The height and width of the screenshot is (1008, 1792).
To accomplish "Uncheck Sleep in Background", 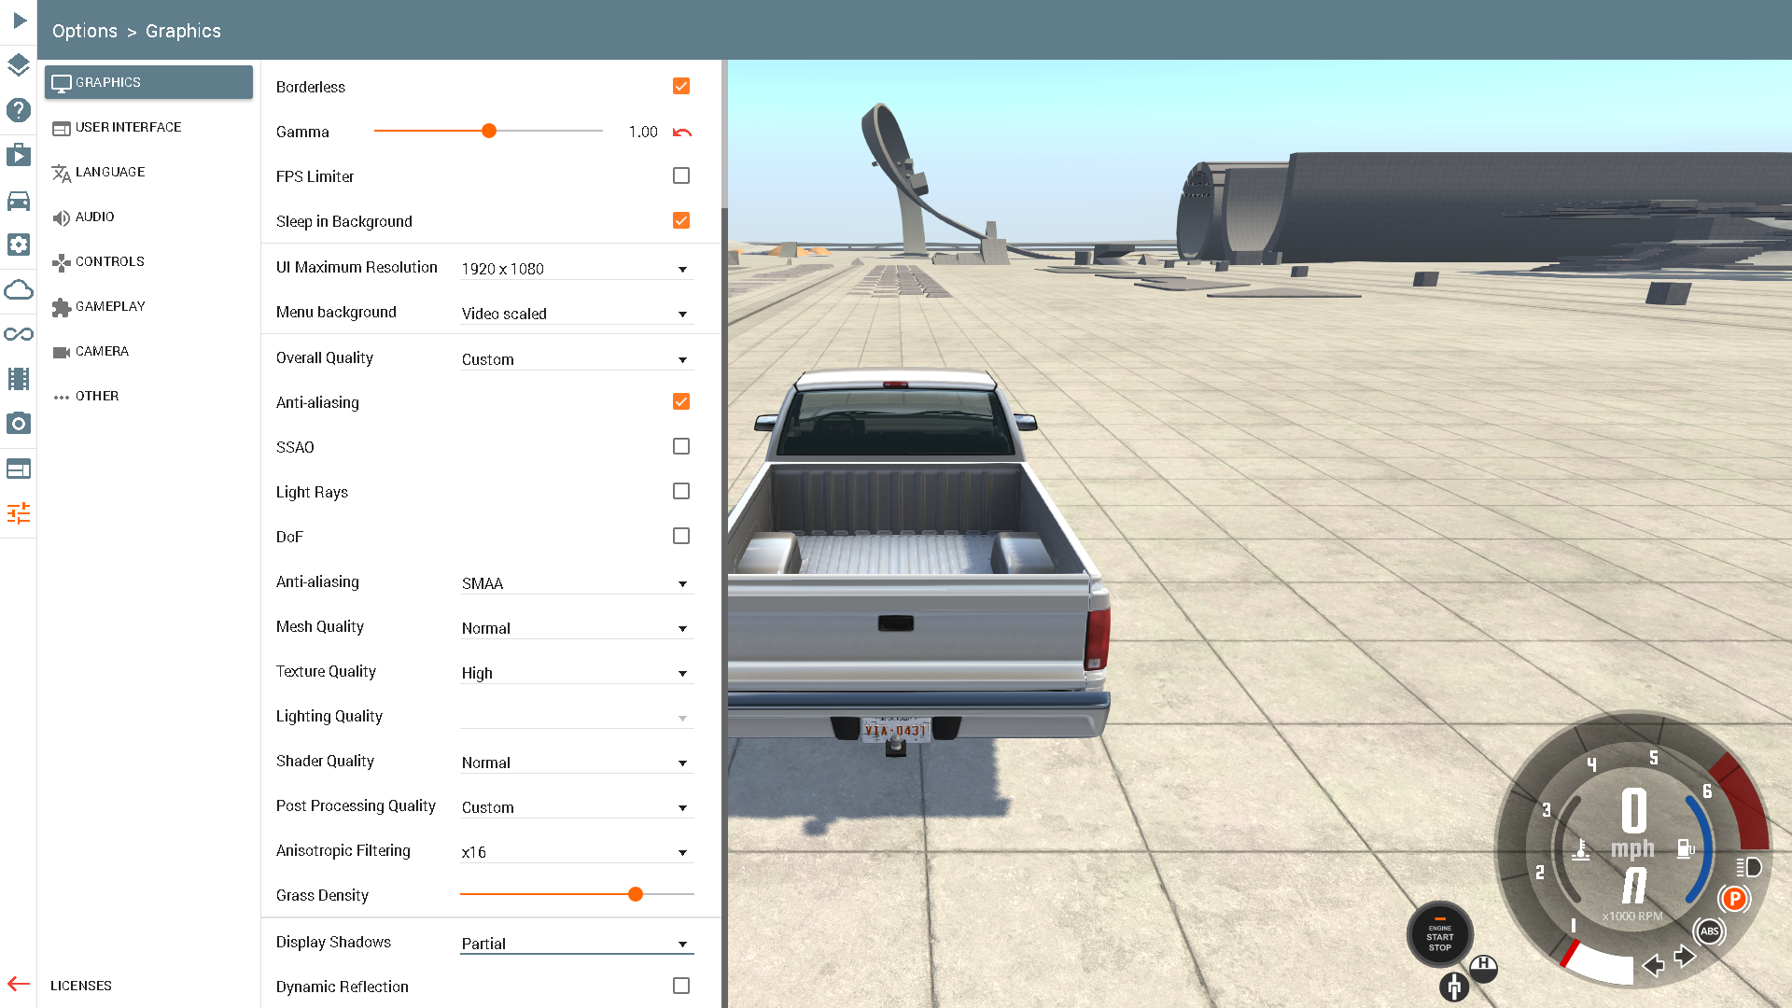I will [681, 220].
